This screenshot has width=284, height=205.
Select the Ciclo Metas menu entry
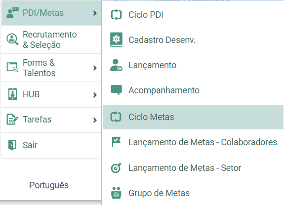(x=193, y=117)
